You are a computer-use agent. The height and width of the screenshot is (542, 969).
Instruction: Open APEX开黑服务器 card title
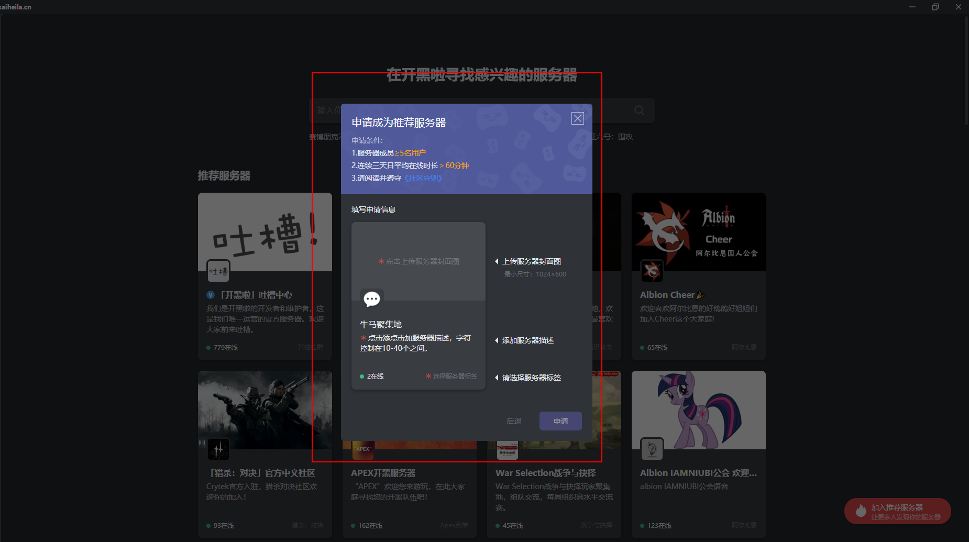tap(383, 473)
